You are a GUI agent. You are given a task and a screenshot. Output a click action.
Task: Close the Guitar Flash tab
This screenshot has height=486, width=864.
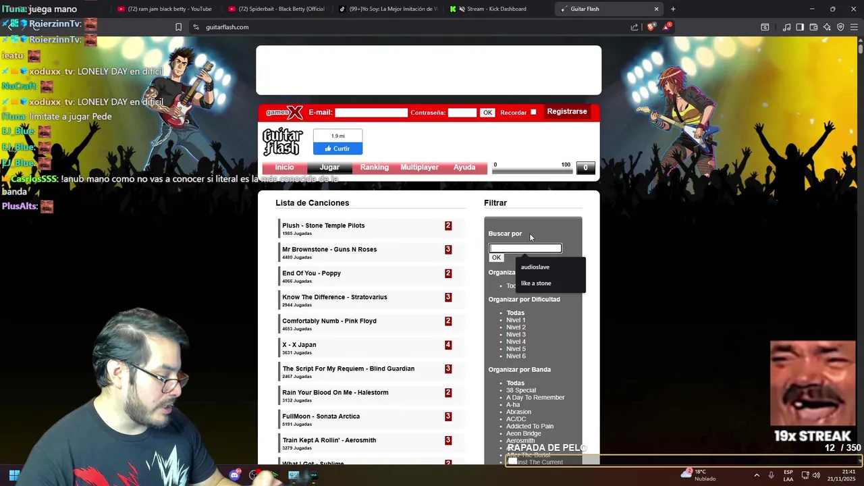(x=656, y=9)
